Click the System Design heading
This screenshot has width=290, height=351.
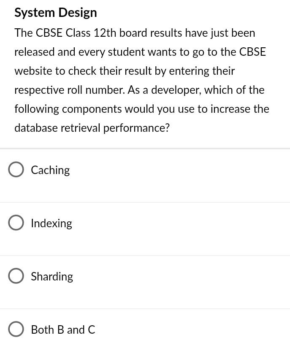click(55, 12)
